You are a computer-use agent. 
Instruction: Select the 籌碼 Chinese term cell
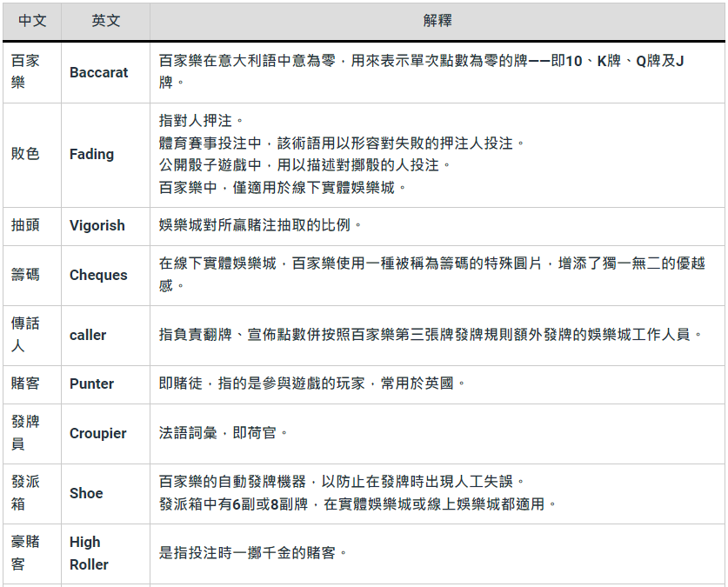[25, 275]
